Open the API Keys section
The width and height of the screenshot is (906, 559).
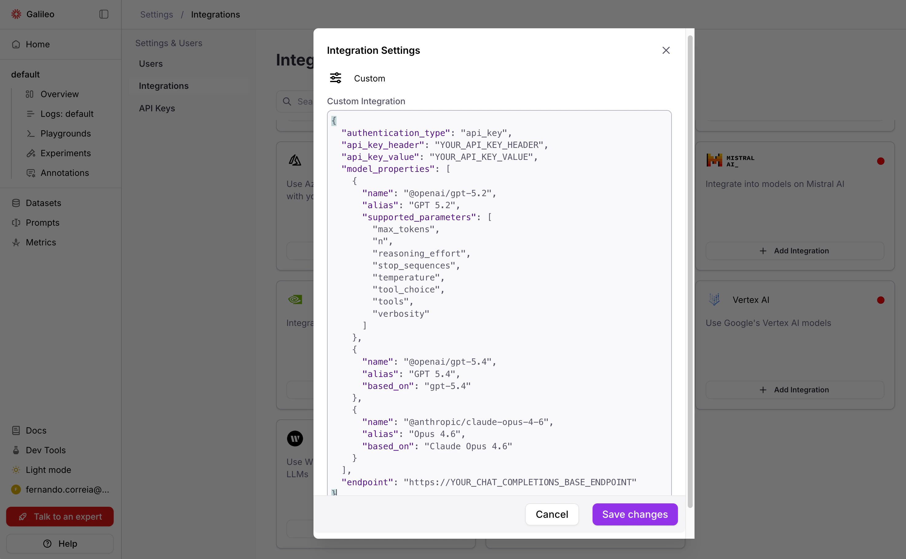(157, 108)
